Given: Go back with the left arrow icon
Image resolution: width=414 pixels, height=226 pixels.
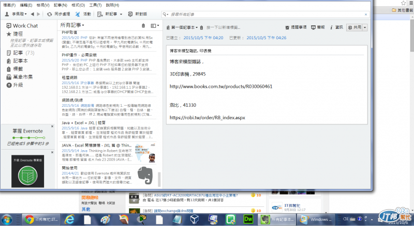Looking at the screenshot, I should pyautogui.click(x=33, y=14).
